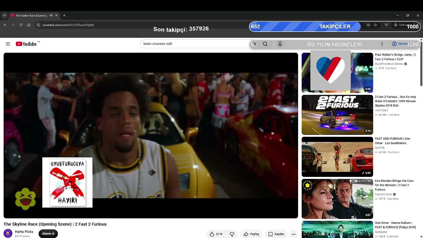Viewport: 423px width, 238px height.
Task: Open the browser home page
Action: [x=29, y=25]
